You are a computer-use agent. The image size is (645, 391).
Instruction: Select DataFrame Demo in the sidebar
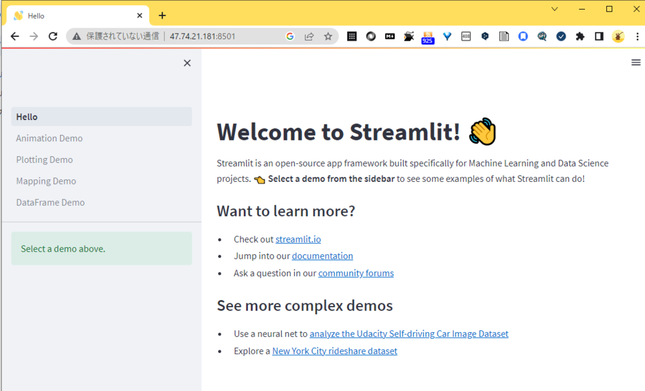click(x=50, y=202)
